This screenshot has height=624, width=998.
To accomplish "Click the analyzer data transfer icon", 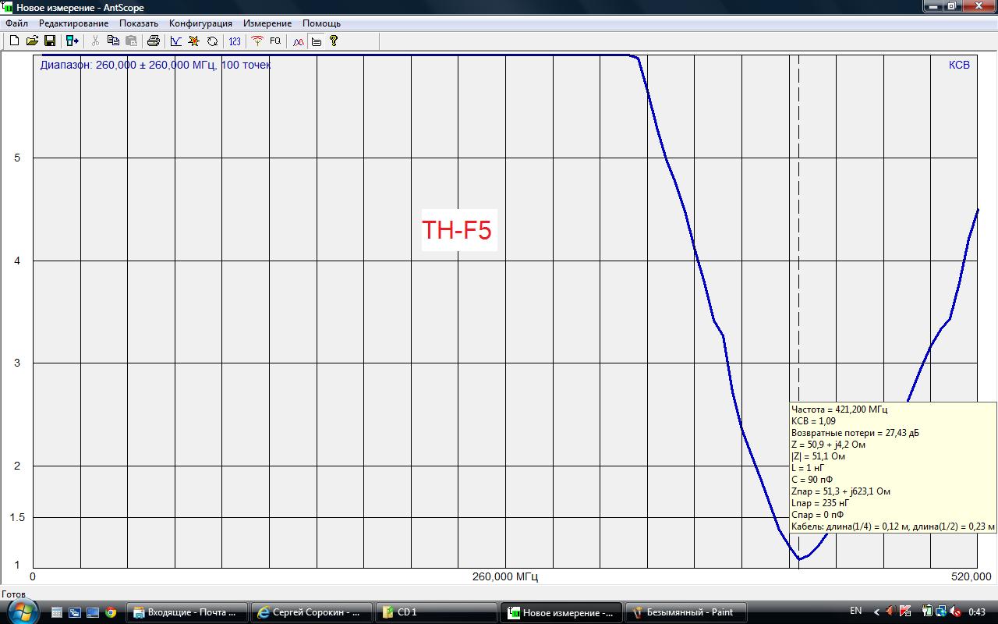I will click(73, 41).
